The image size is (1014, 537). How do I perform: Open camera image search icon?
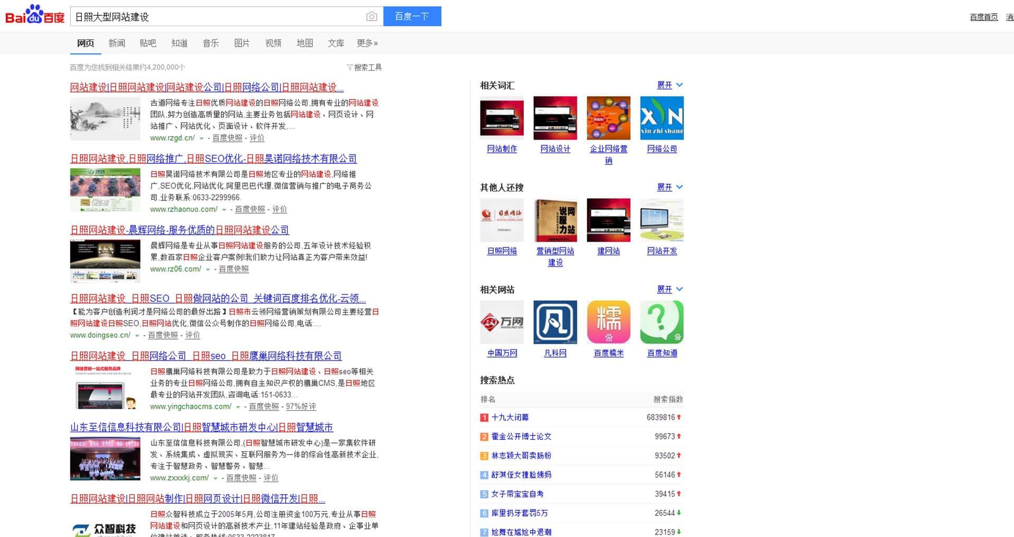coord(371,16)
